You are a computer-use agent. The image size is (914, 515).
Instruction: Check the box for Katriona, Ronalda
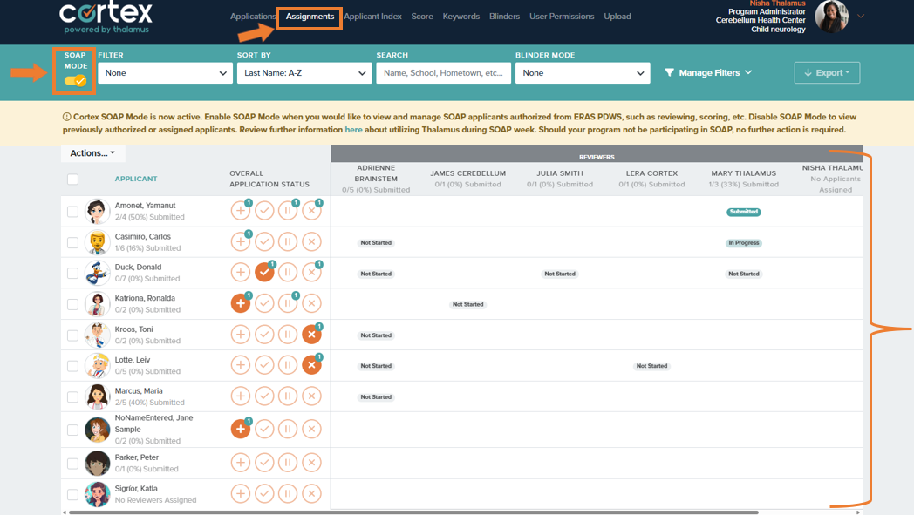click(x=72, y=304)
